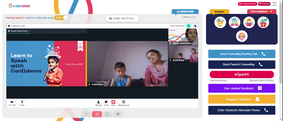Click the red power button
The height and width of the screenshot is (121, 283).
point(97,114)
